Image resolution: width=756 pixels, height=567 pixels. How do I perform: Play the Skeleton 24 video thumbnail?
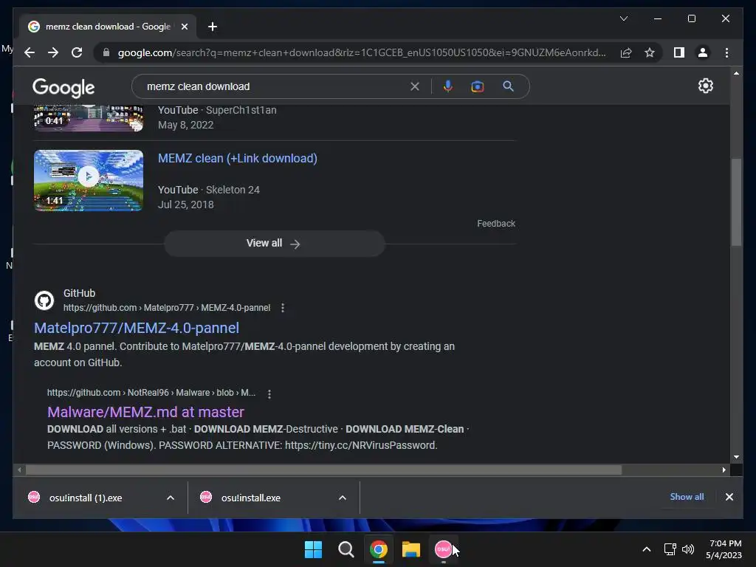pos(89,180)
